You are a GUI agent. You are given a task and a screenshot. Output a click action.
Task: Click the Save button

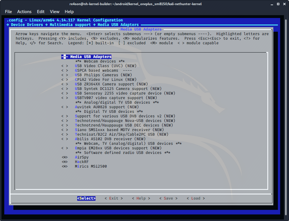point(168,198)
